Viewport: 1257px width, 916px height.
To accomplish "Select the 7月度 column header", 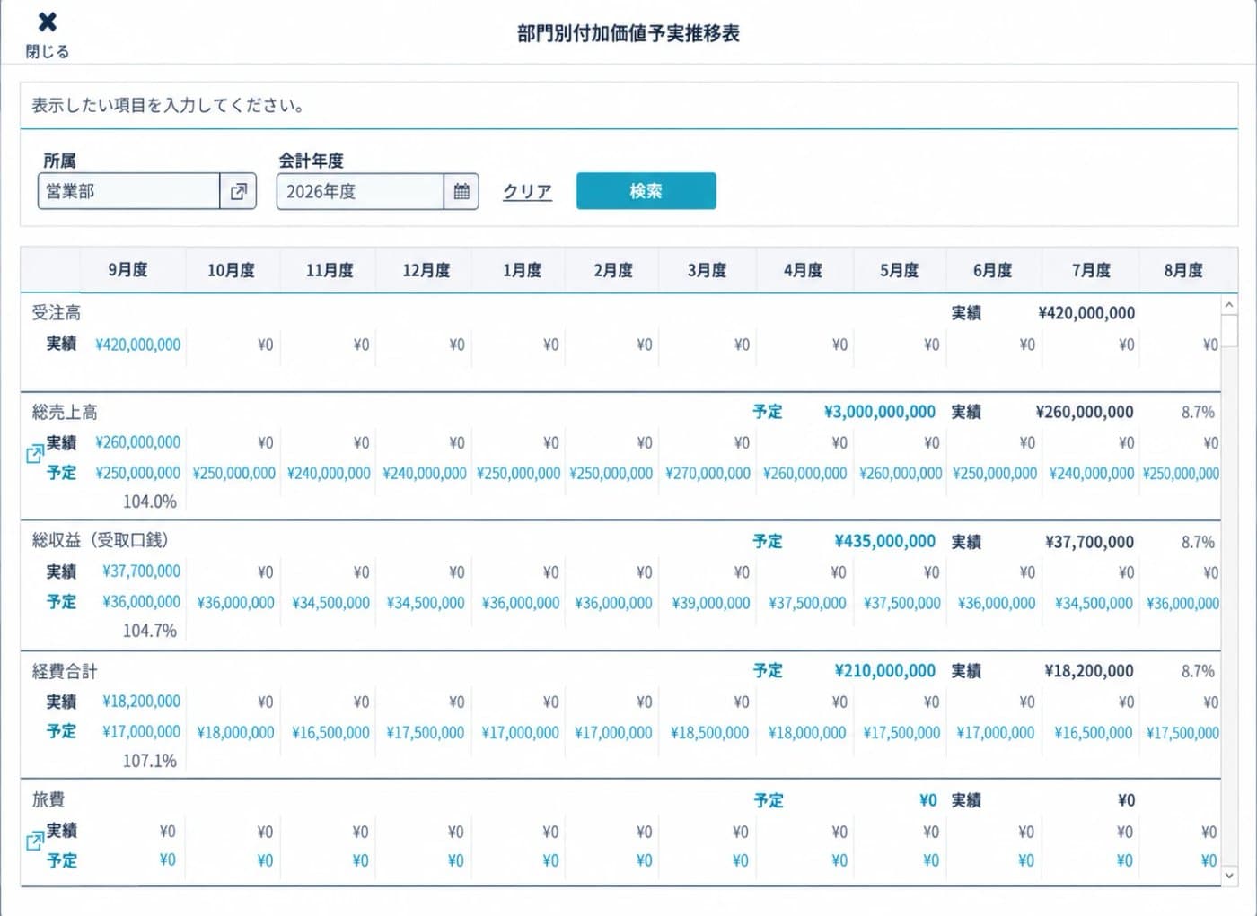I will [1091, 270].
